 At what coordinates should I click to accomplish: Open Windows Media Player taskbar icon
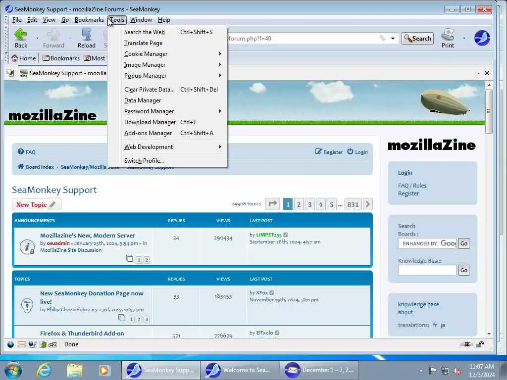pos(104,370)
